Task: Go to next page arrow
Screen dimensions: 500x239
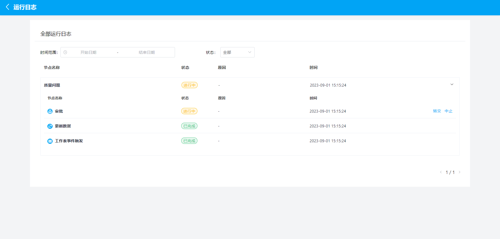Action: [460, 172]
